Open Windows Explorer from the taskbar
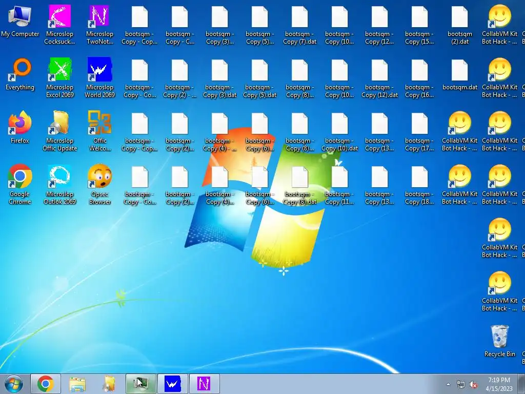525x394 pixels. click(x=77, y=384)
